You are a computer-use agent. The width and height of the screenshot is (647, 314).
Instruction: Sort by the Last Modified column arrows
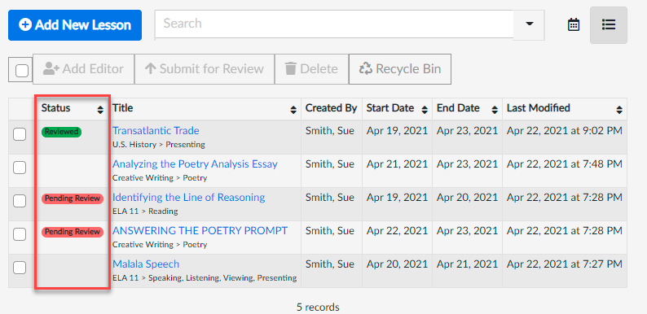point(619,110)
